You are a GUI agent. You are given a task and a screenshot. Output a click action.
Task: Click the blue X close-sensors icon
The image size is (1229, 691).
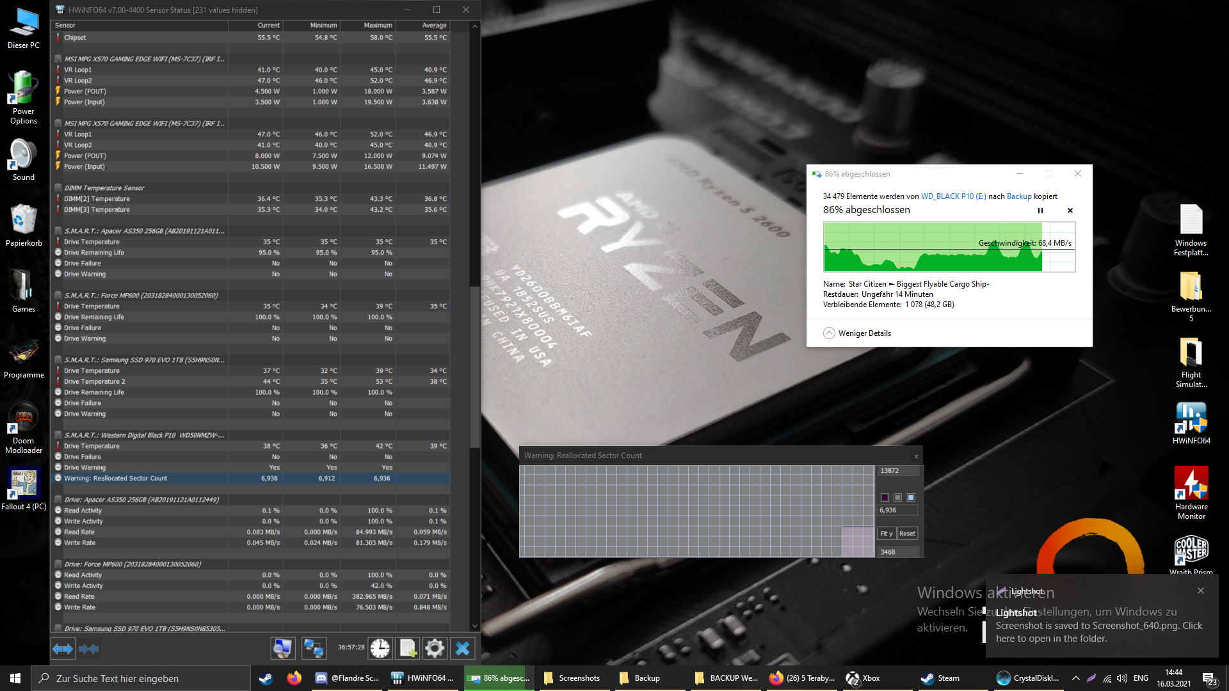click(462, 649)
